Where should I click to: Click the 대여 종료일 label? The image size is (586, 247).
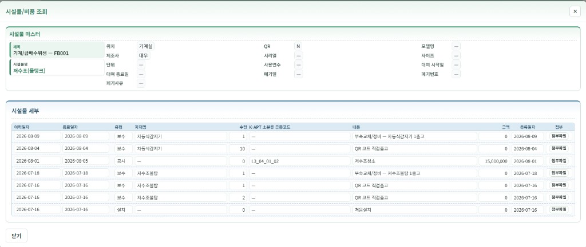pos(117,74)
